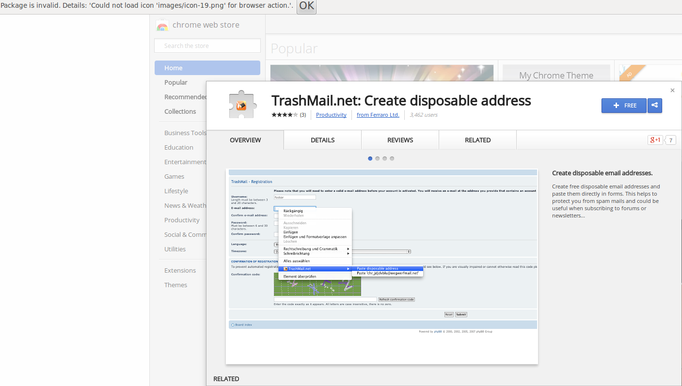Browse the Business Tools category
This screenshot has width=682, height=386.
(185, 133)
